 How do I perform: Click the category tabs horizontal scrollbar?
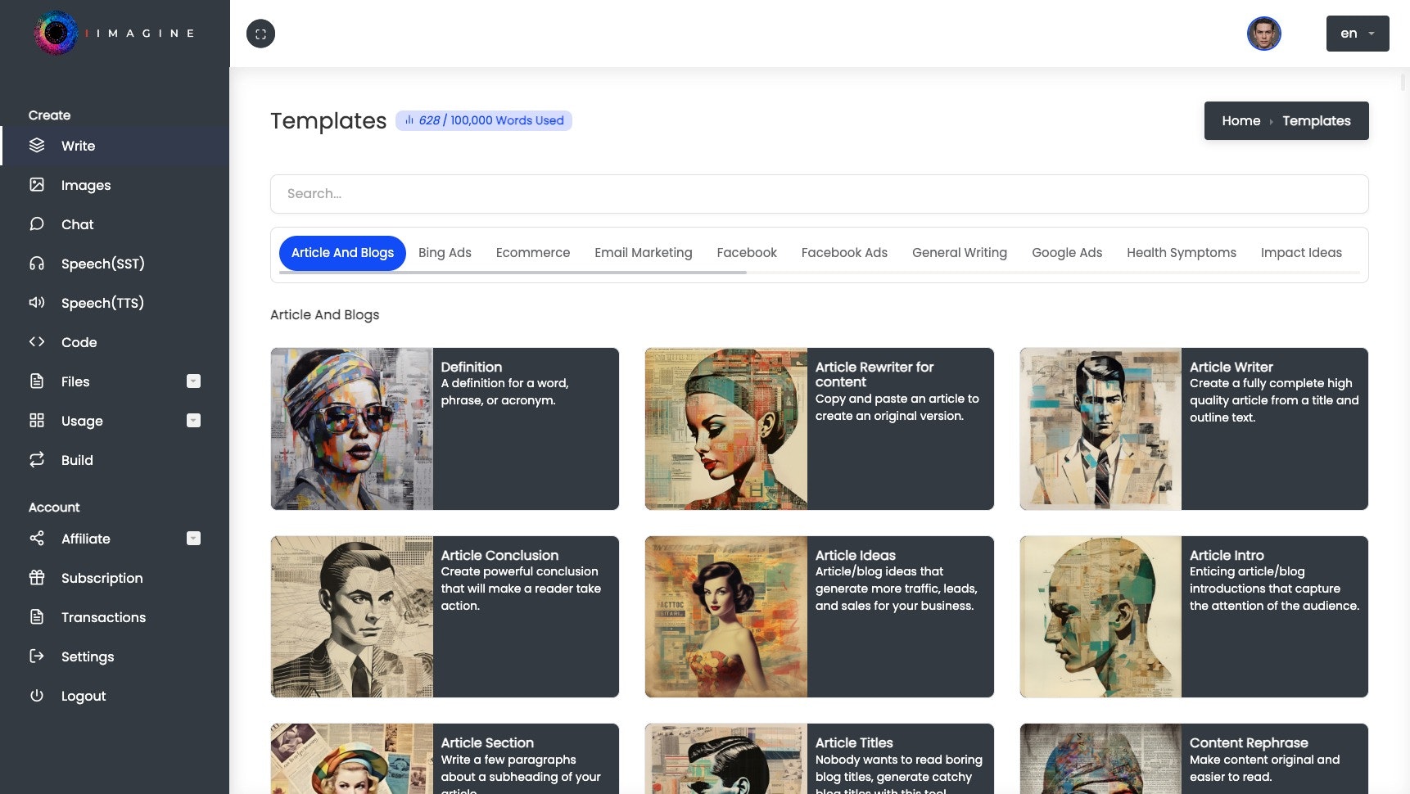[x=513, y=273]
